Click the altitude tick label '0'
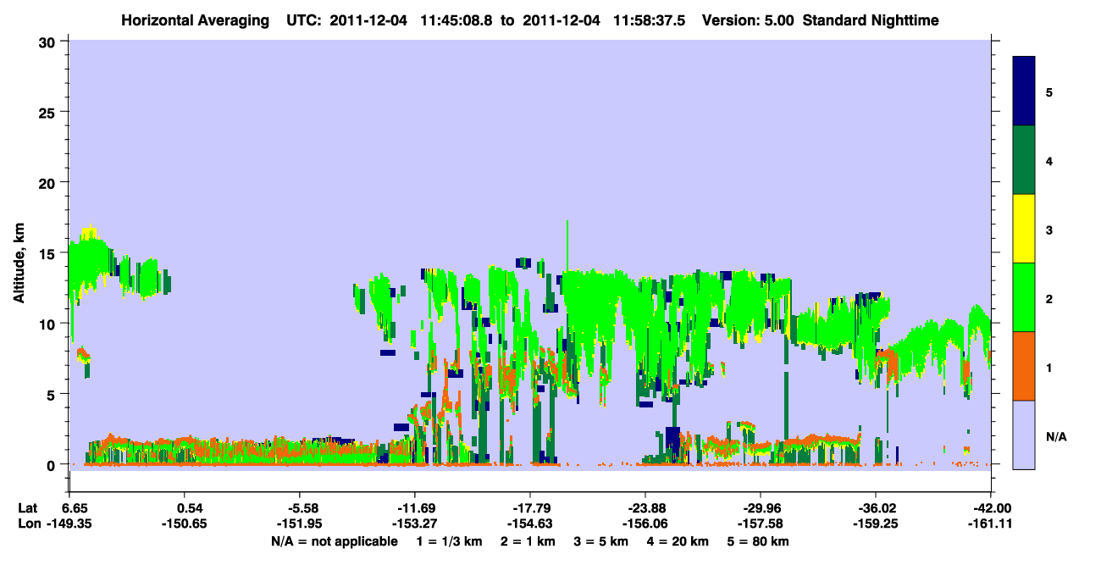1101x565 pixels. point(53,465)
